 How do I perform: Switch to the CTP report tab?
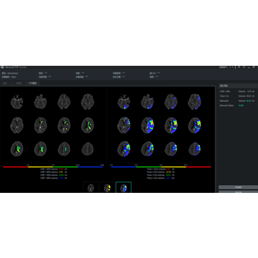click(x=33, y=83)
